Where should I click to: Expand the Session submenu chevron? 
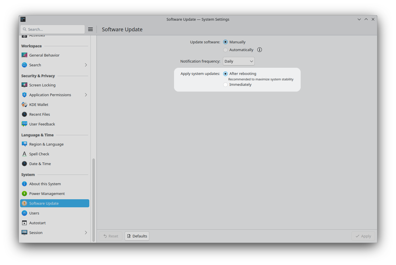pos(86,233)
